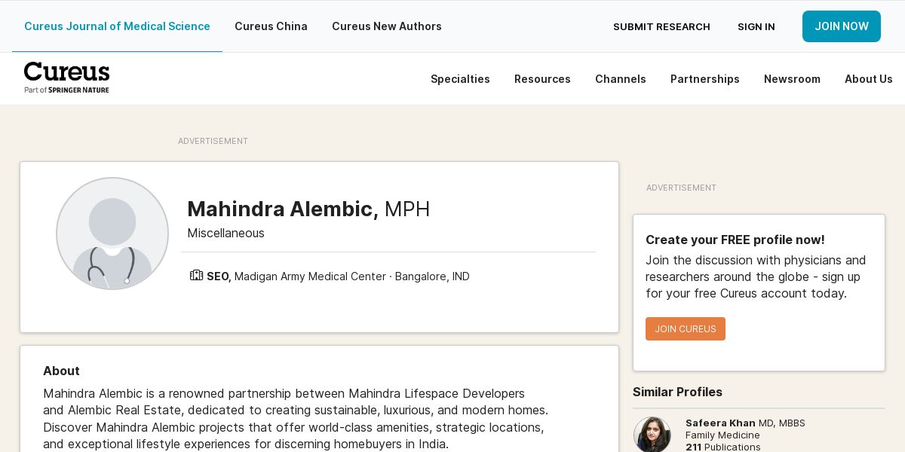Click the Madigan Army Medical Center affiliation
Screen dimensions: 905x452
pyautogui.click(x=310, y=276)
